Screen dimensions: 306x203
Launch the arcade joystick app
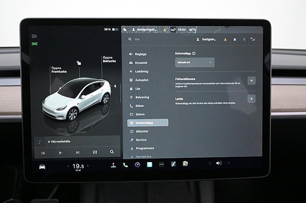pos(113,165)
